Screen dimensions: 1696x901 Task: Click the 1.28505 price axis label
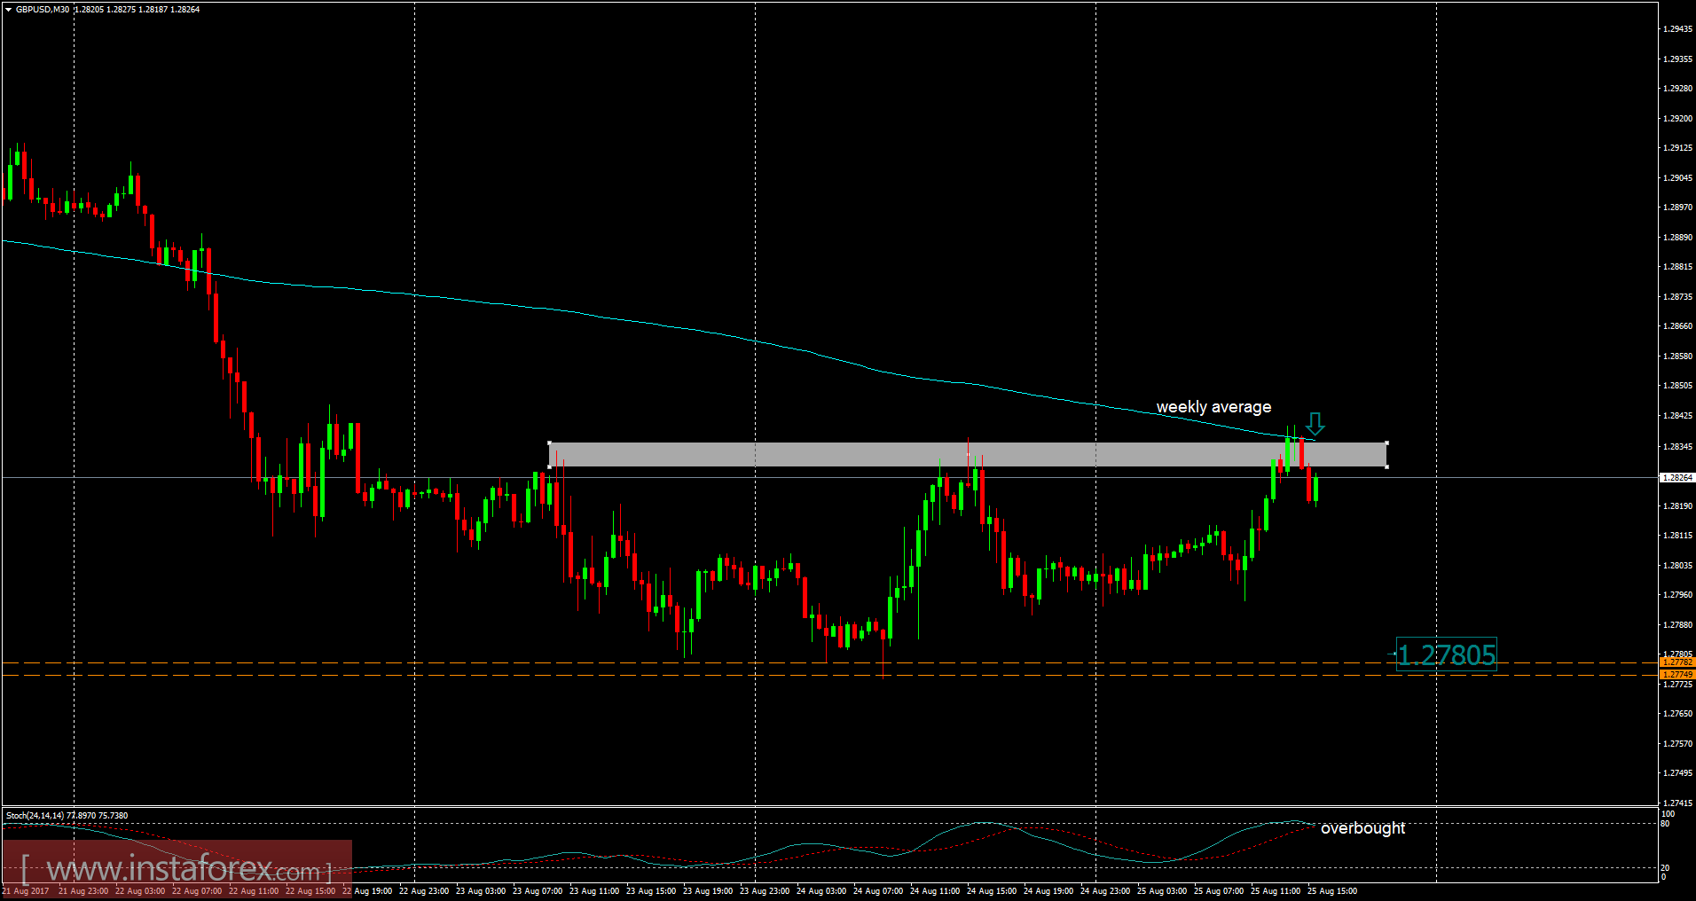click(x=1676, y=386)
